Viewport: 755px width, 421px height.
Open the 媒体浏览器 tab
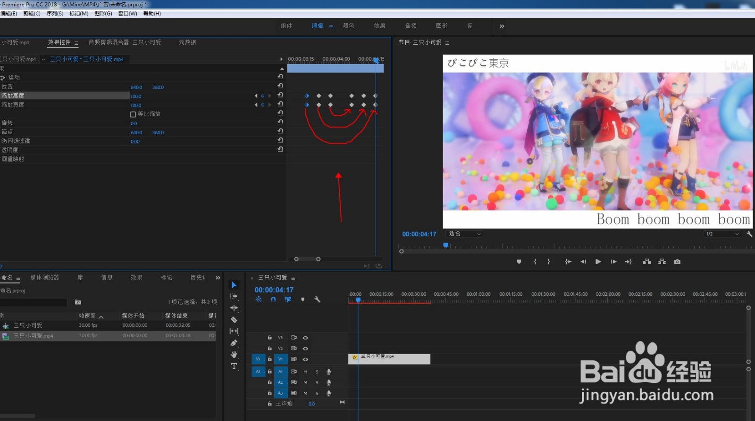click(45, 278)
